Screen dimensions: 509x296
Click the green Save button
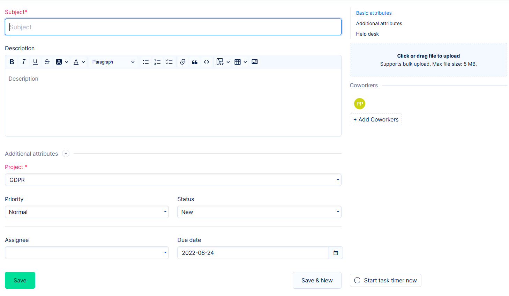click(20, 280)
